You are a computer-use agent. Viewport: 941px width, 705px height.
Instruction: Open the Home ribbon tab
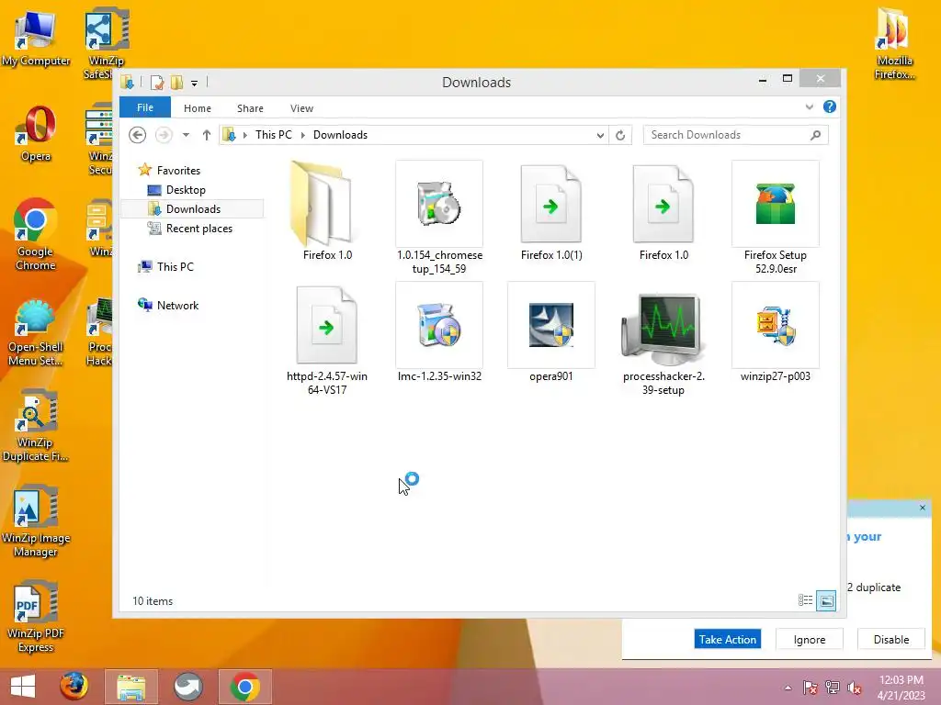pyautogui.click(x=198, y=108)
